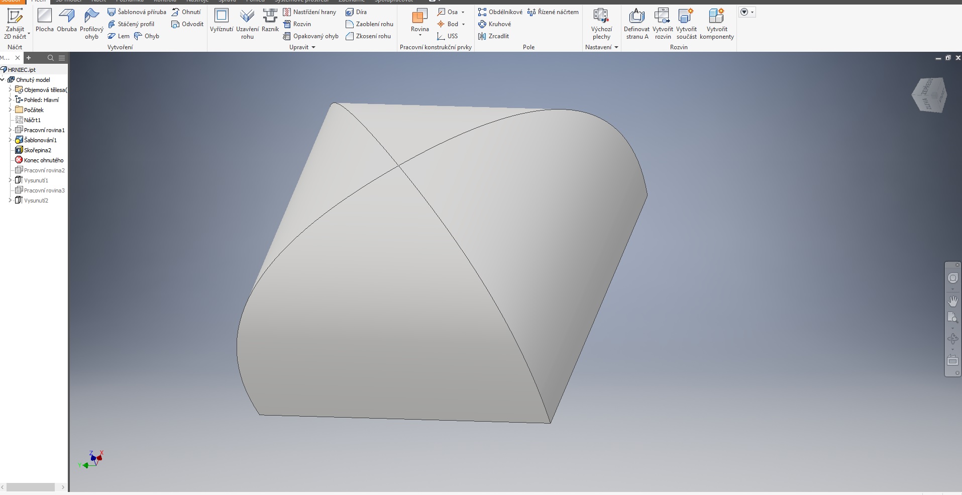Click Vytvořit součást make part
Screen dimensions: 962x495
[x=686, y=24]
